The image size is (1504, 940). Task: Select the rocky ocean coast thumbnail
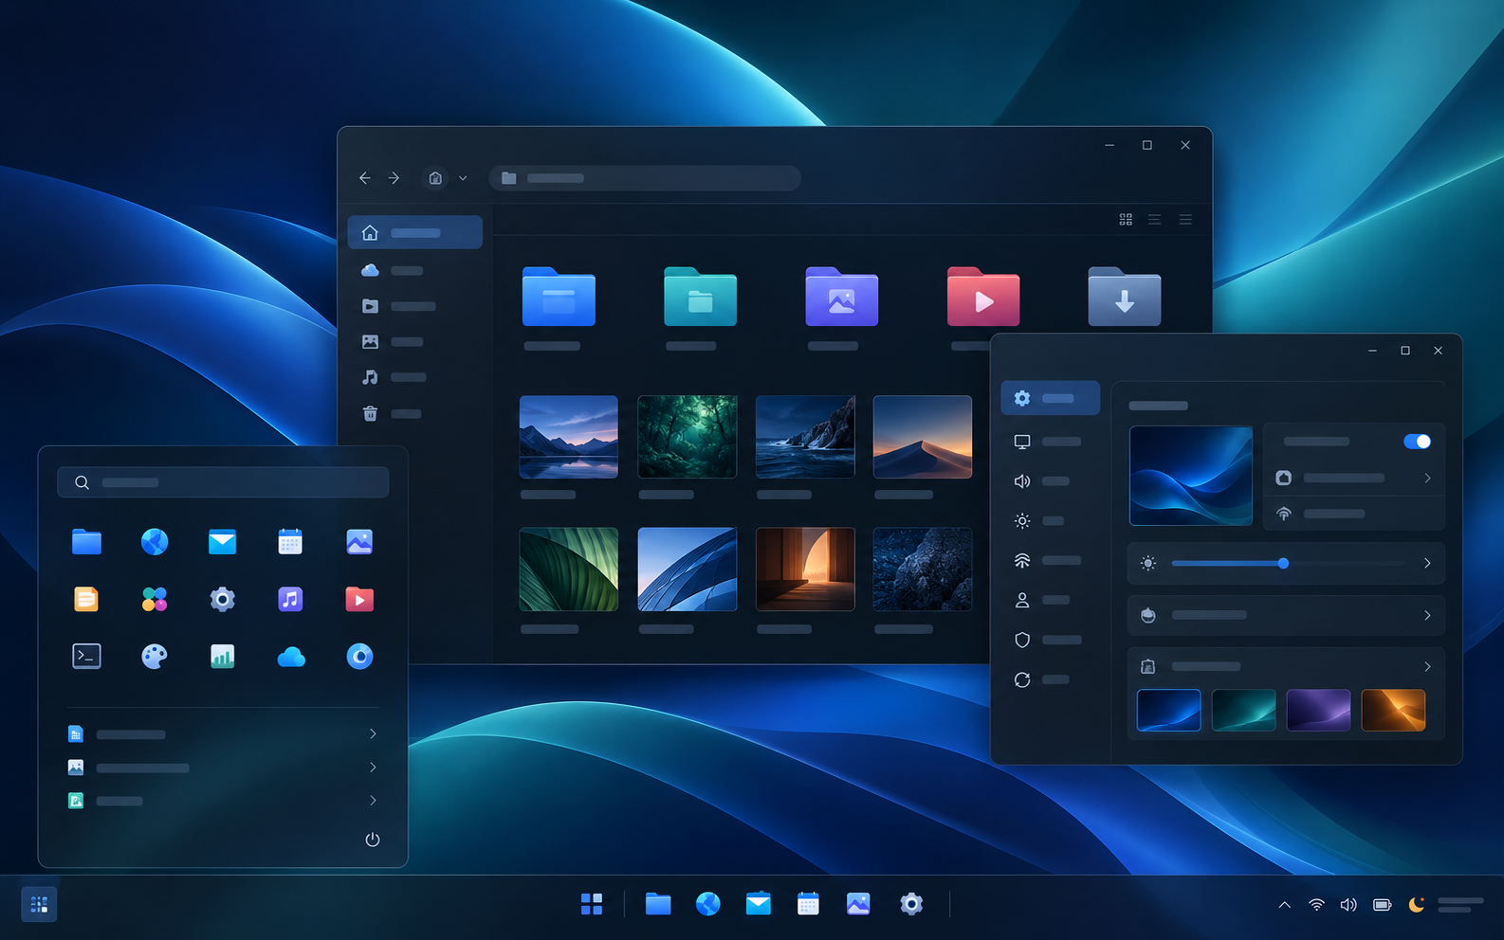pos(805,437)
